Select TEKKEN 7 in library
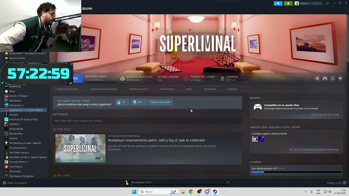 pos(14,124)
